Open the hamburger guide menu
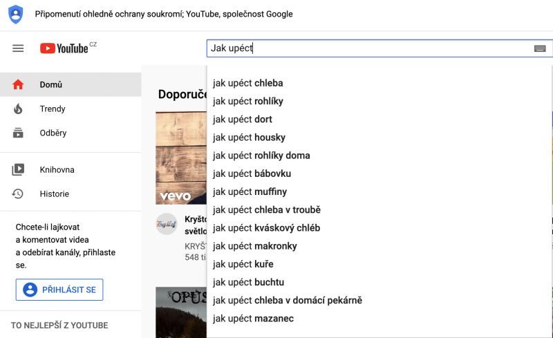Image resolution: width=553 pixels, height=338 pixels. 18,48
